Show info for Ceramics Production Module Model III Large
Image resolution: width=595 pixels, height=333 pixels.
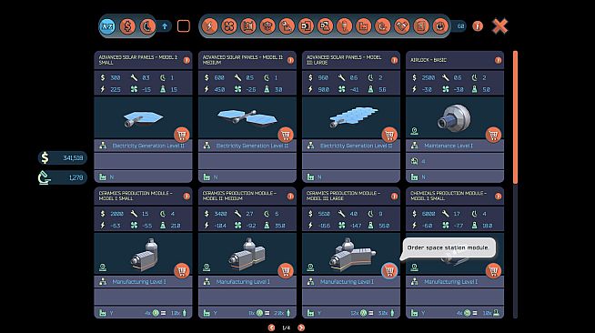[394, 197]
